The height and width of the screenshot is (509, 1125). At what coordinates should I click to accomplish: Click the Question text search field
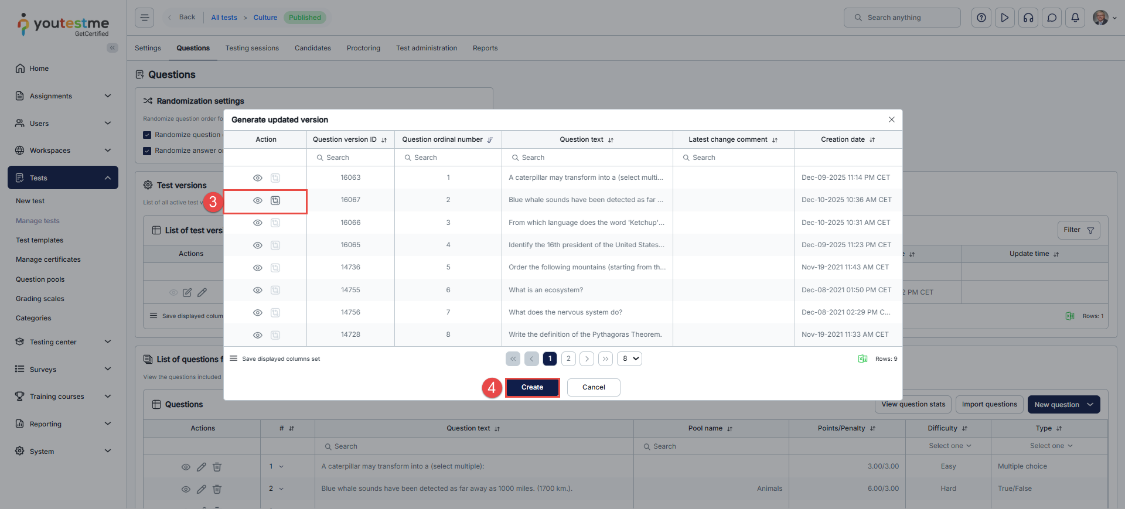[x=587, y=158]
